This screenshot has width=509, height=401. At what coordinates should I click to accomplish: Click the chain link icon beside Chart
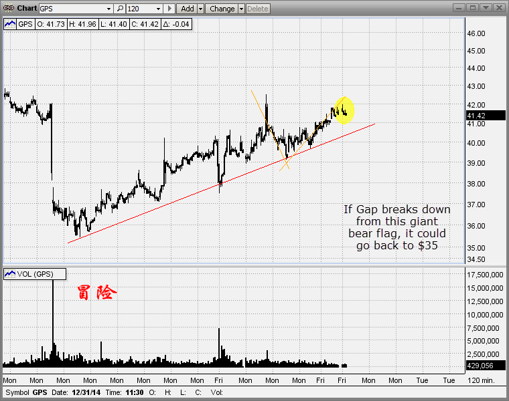tap(9, 8)
